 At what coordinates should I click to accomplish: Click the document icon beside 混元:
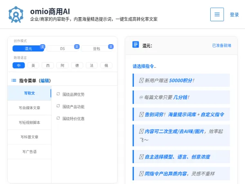coord(136,45)
